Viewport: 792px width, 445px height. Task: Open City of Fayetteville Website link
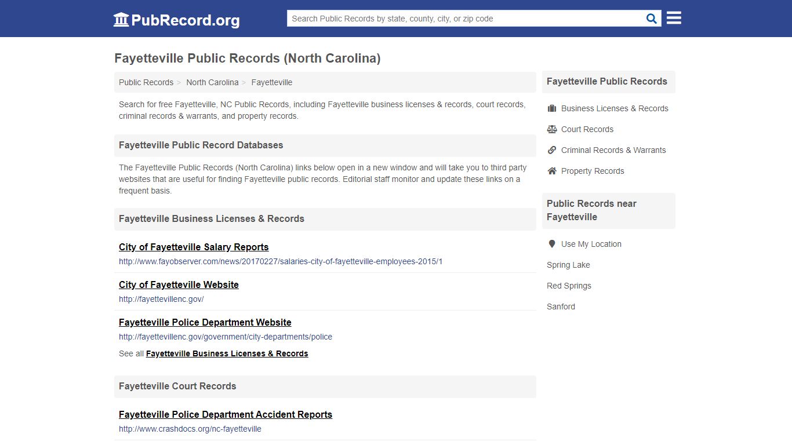pos(179,284)
